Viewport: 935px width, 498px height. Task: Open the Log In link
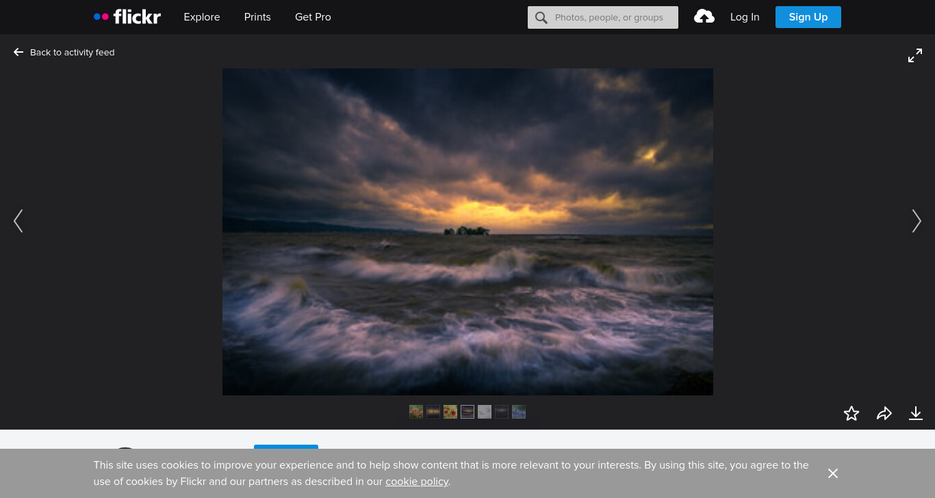pyautogui.click(x=745, y=17)
